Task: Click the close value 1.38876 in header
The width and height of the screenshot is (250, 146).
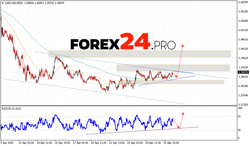Action: [59, 3]
